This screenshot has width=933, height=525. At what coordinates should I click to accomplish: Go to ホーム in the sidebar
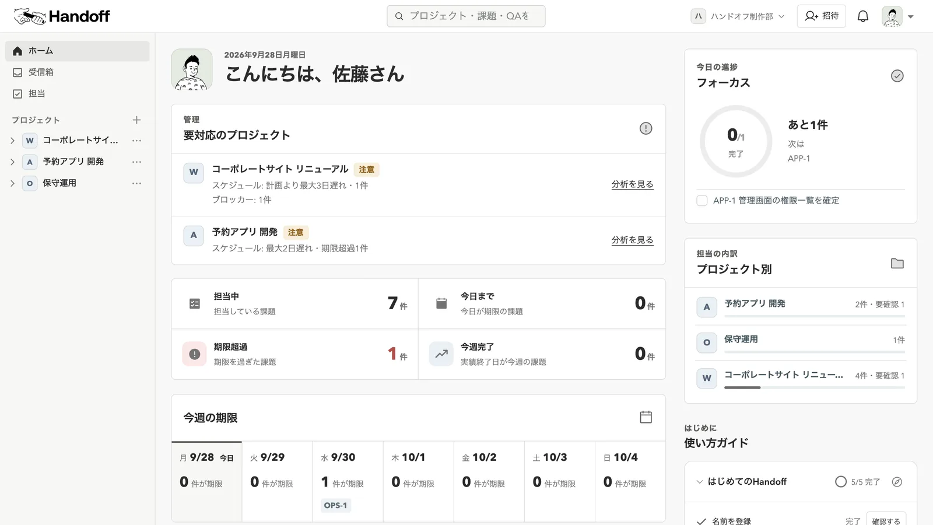(x=78, y=51)
